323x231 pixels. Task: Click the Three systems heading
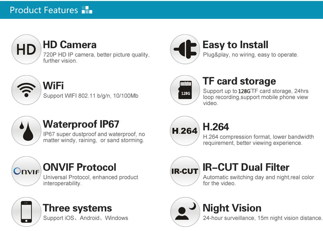point(77,208)
